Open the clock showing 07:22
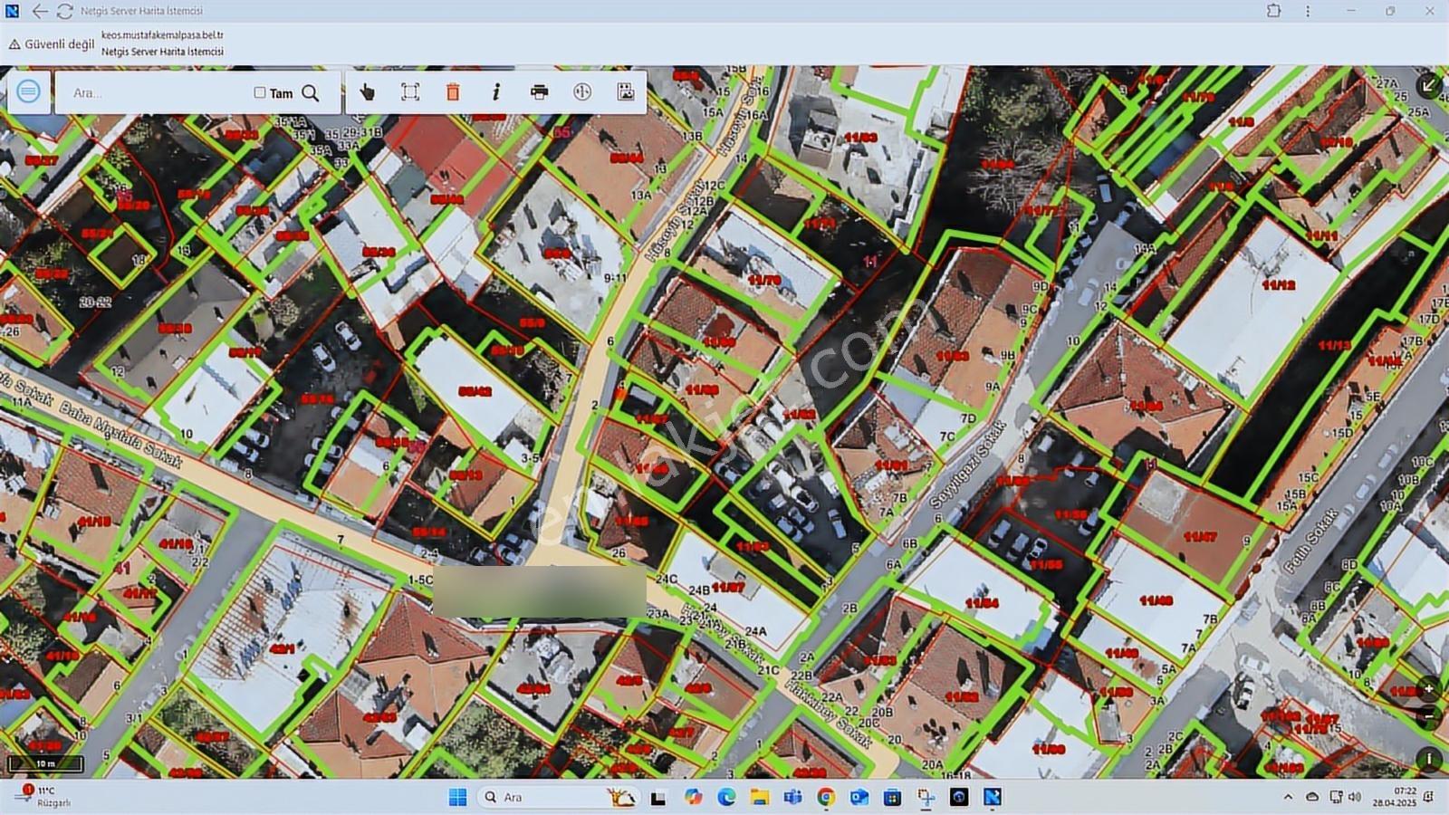The height and width of the screenshot is (815, 1449). [x=1395, y=797]
